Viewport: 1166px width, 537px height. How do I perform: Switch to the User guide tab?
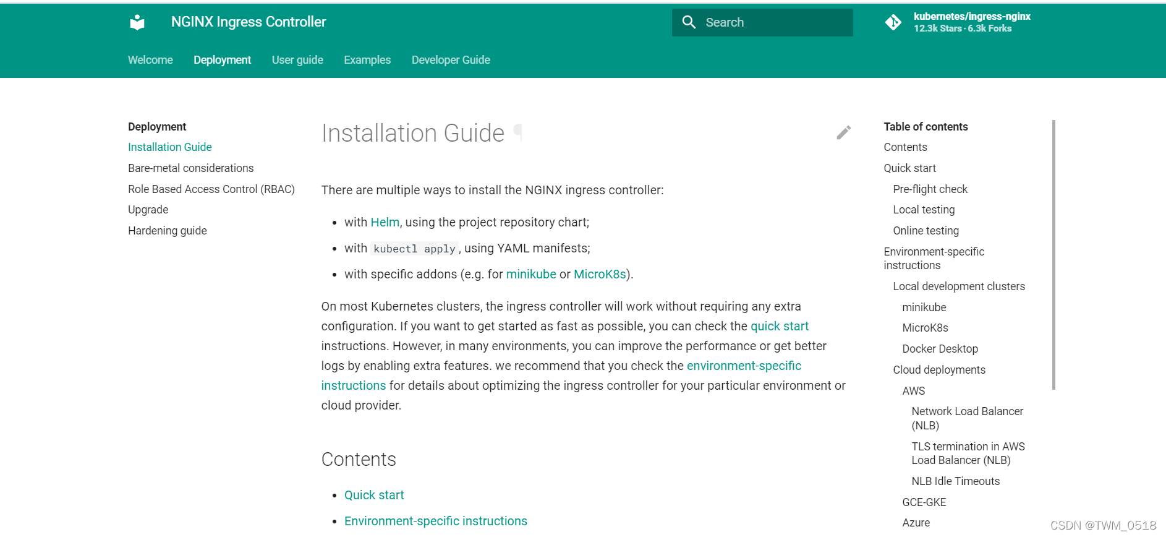(297, 60)
